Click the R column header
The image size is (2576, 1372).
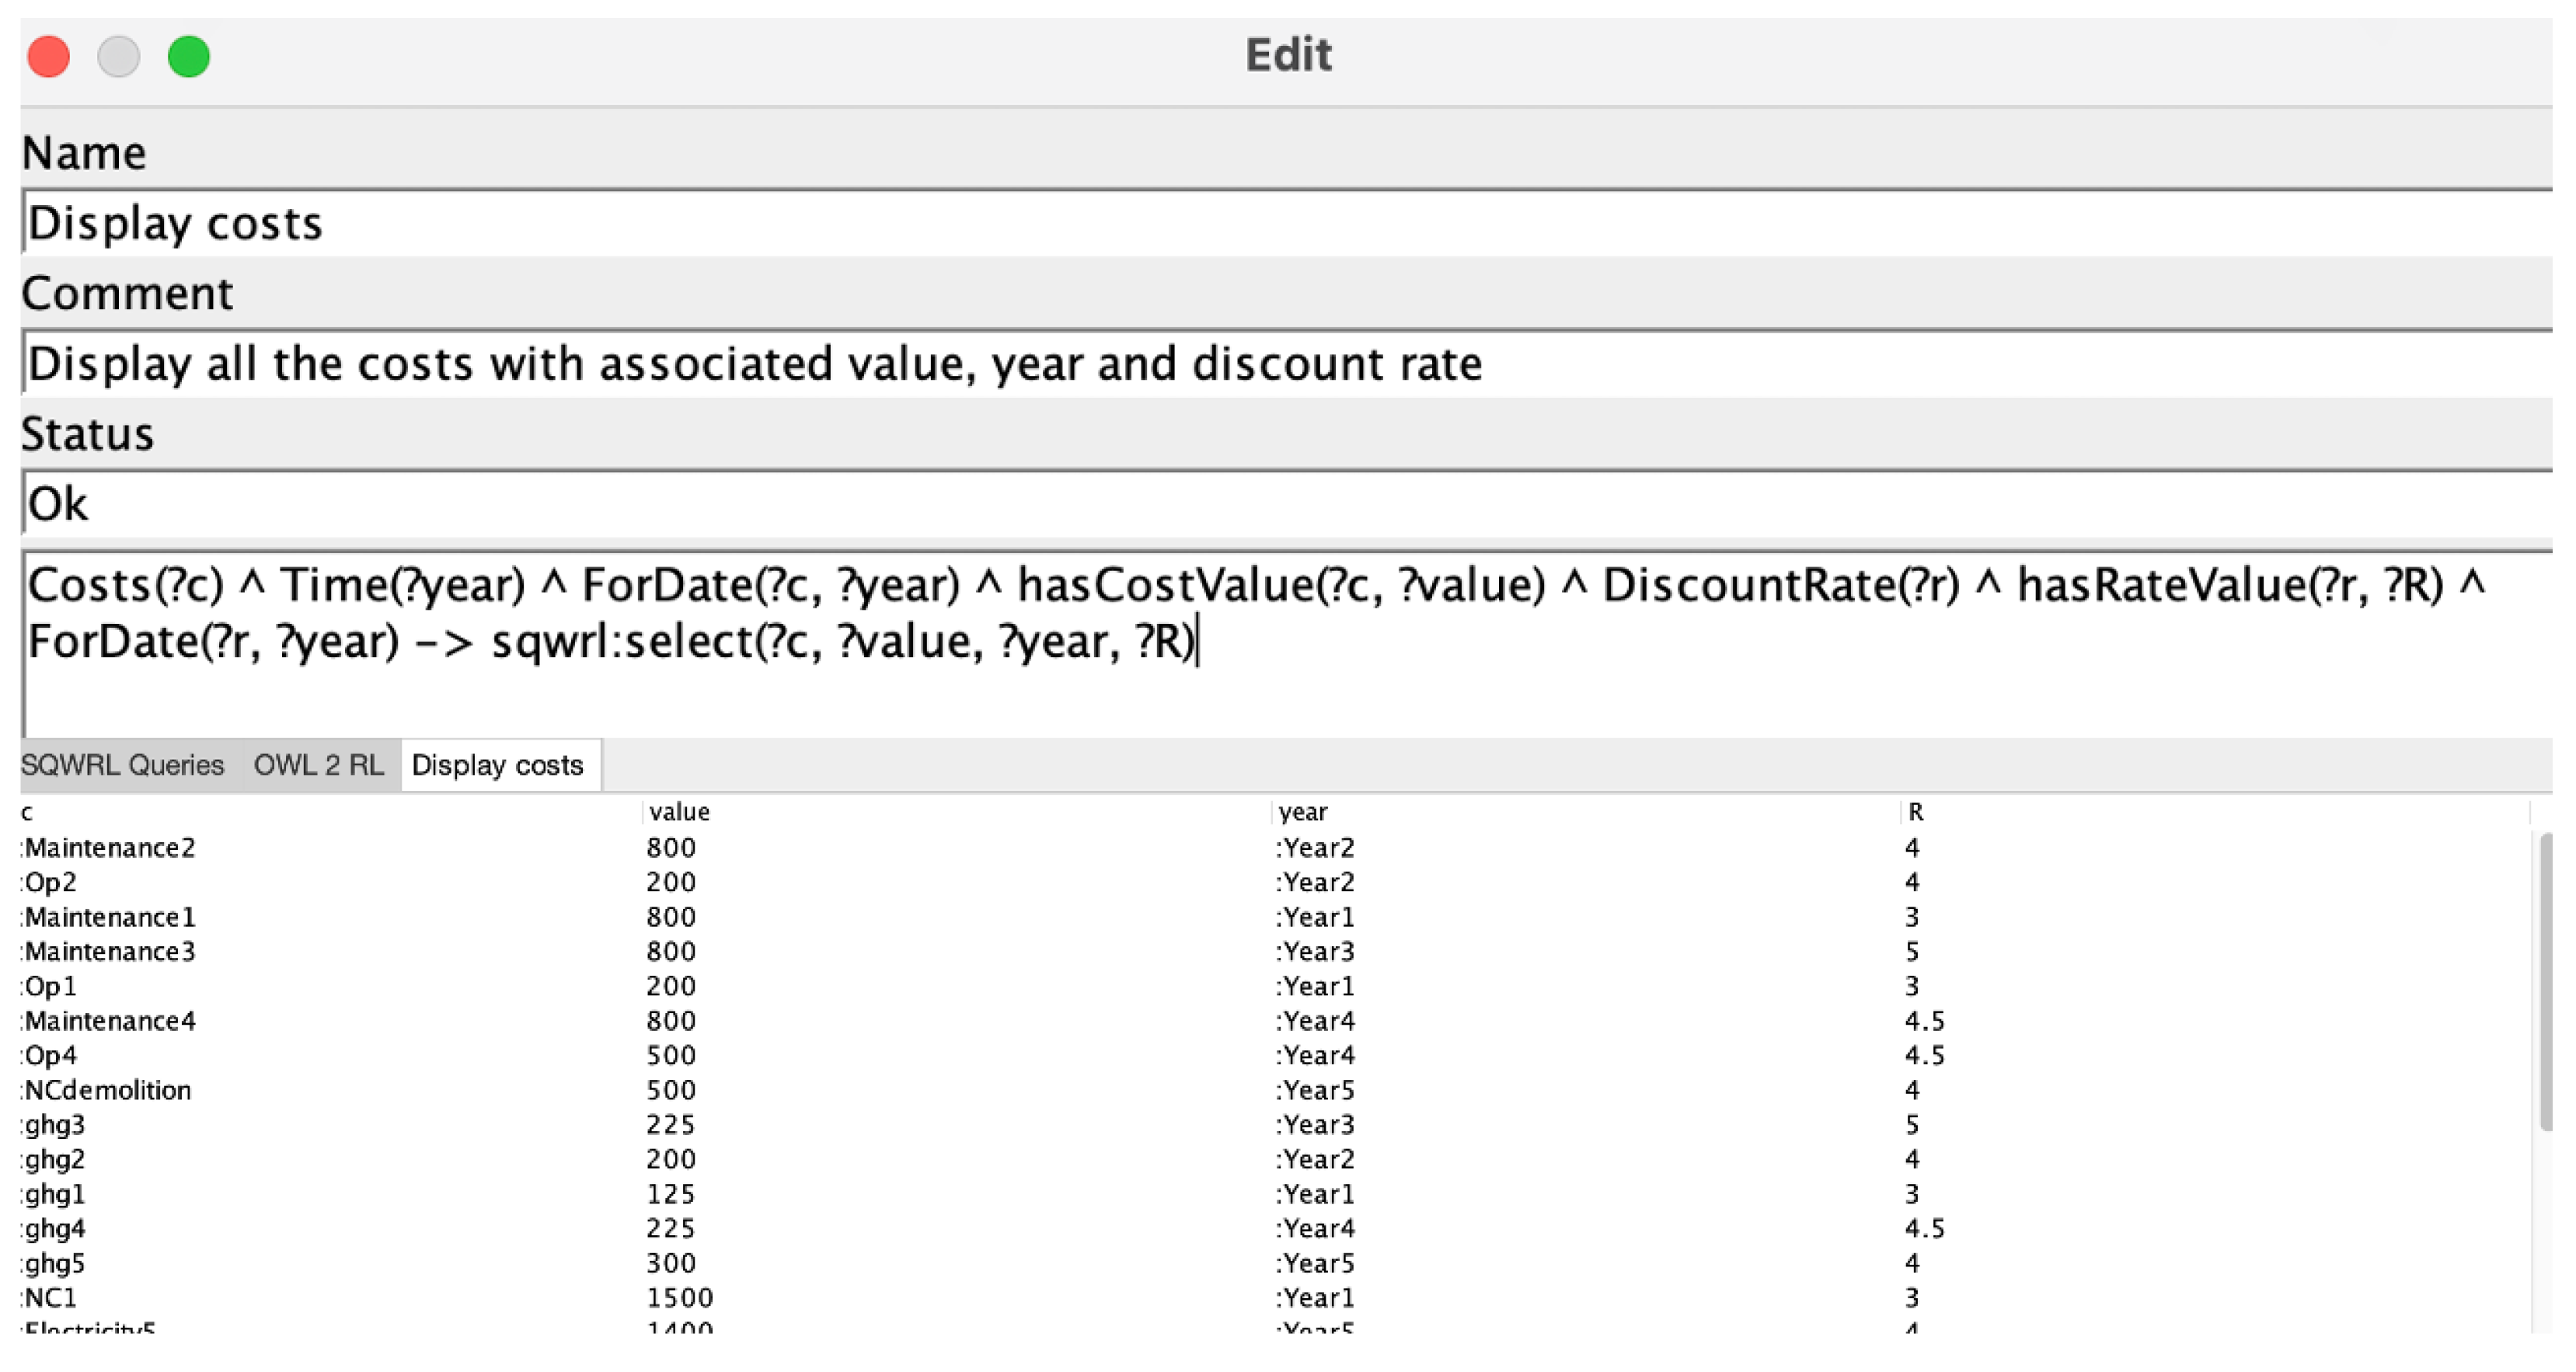point(1915,812)
